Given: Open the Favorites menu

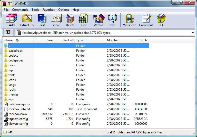Looking at the screenshot, I should click(48, 10).
